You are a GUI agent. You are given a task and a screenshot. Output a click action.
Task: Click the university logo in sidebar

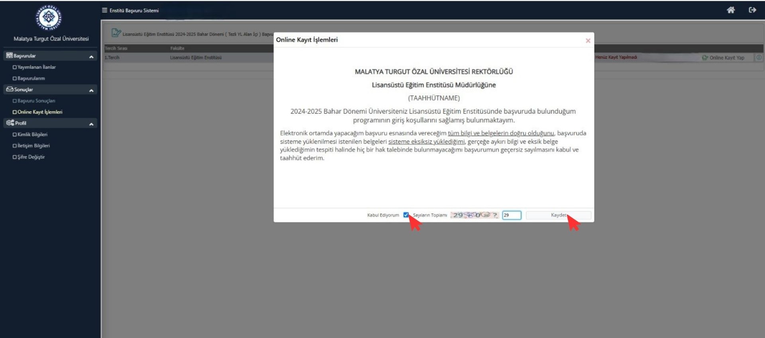tap(49, 18)
